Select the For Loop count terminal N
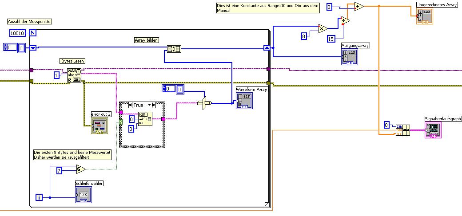Screen dimensions: 462x216 (33, 33)
